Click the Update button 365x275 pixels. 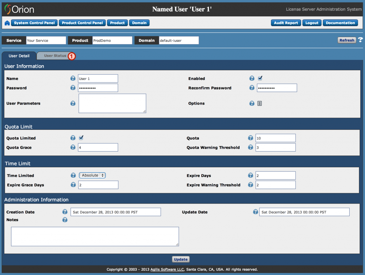(x=181, y=259)
